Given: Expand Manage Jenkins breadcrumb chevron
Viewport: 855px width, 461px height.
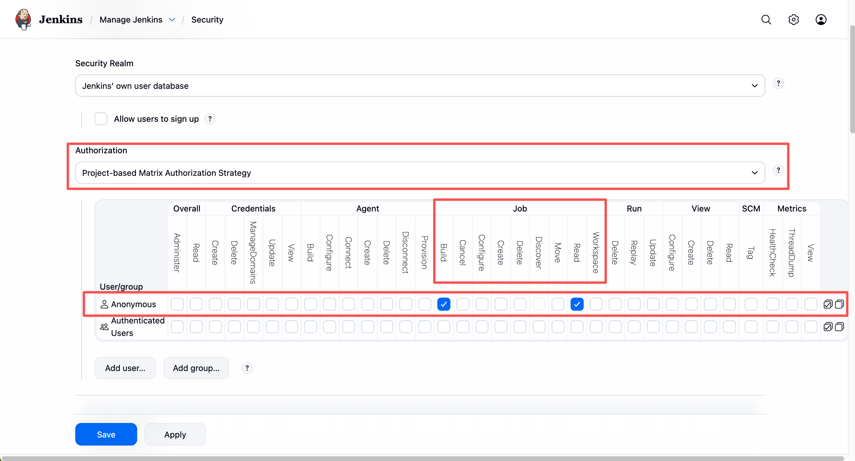Looking at the screenshot, I should (x=172, y=20).
